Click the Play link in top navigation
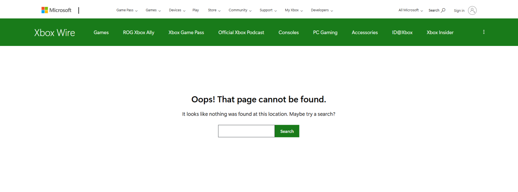Image resolution: width=518 pixels, height=192 pixels. 195,10
